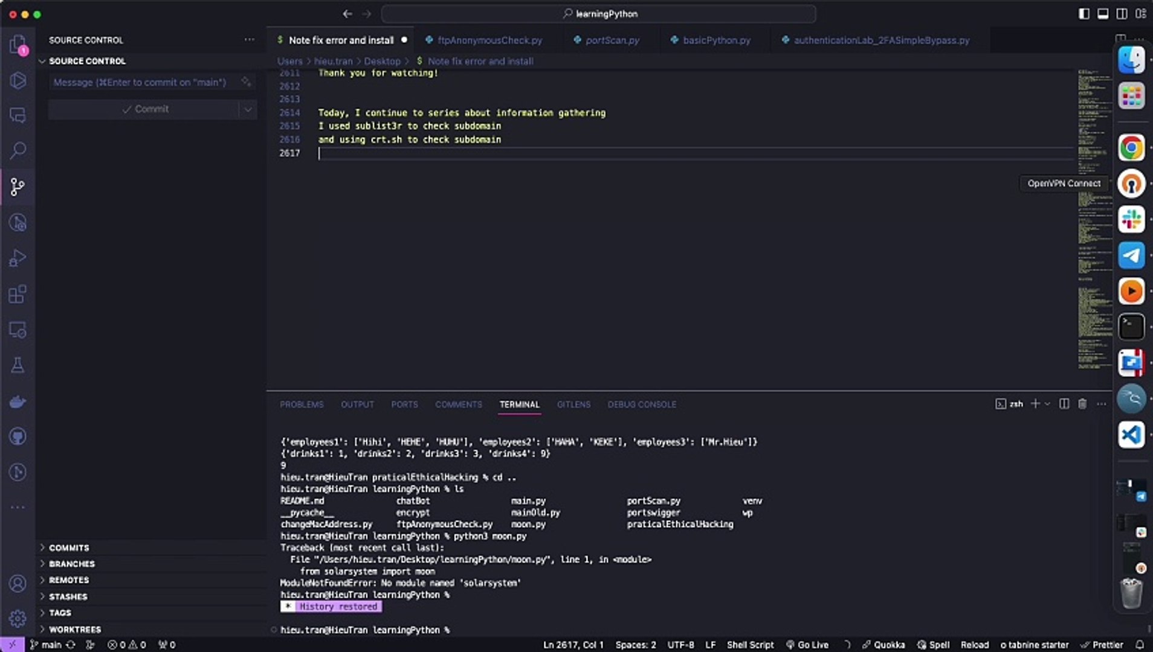Open the Extensions view
Screen dimensions: 1153x652
coord(18,294)
